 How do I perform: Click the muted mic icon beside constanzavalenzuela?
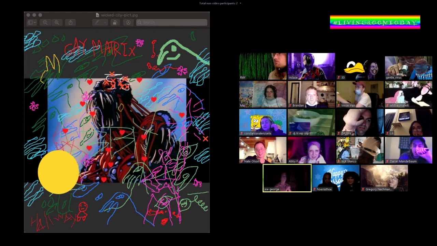click(242, 134)
